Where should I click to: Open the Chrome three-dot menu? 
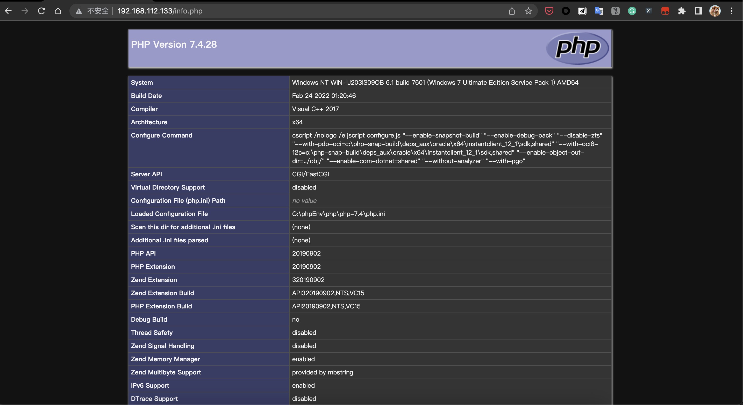point(731,11)
